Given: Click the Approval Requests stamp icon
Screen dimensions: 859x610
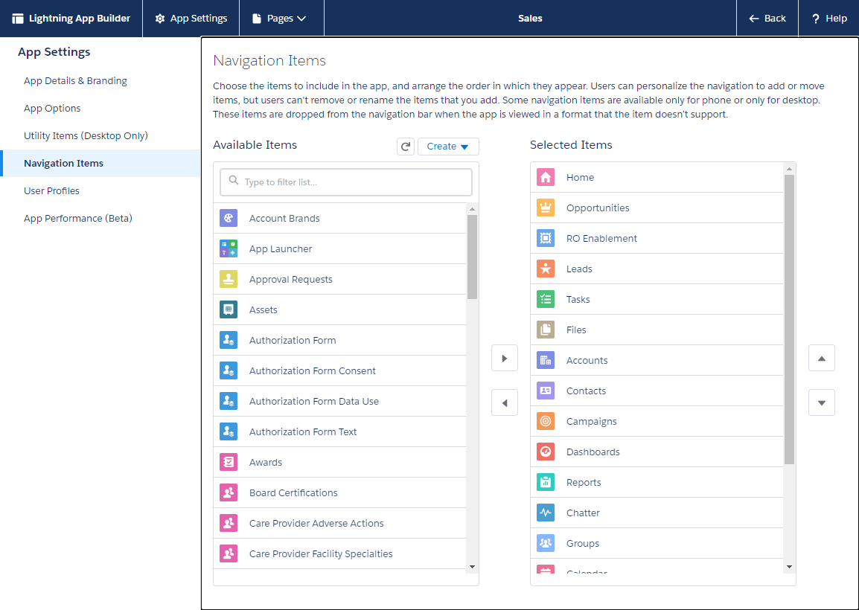Looking at the screenshot, I should 229,279.
